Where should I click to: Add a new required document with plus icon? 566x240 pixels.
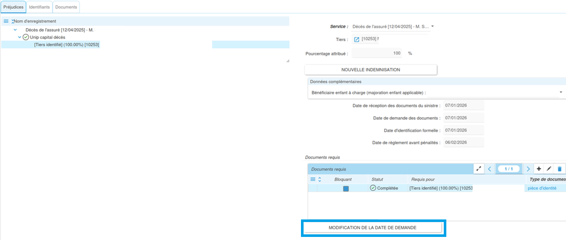pos(539,169)
